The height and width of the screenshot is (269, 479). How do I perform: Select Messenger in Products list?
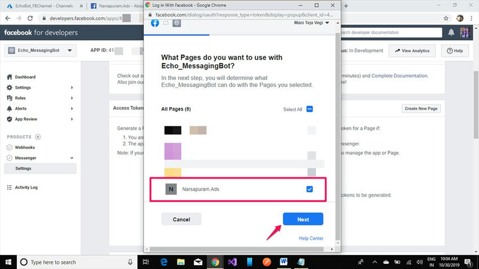(x=25, y=158)
